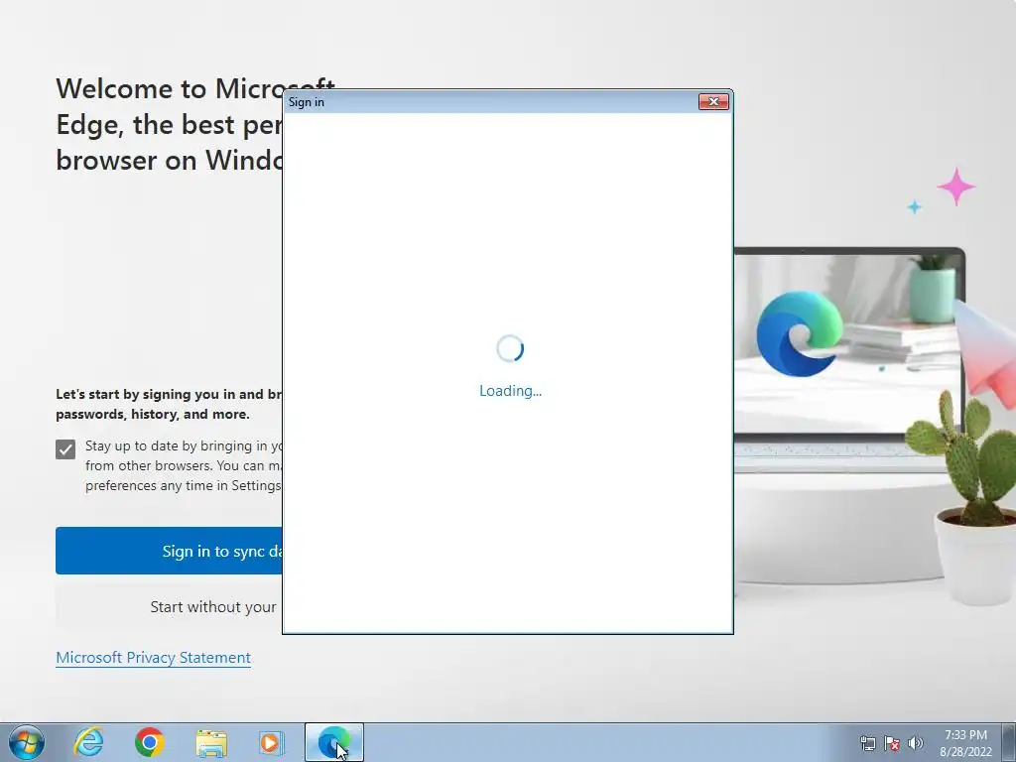Open Windows Explorer folder icon on taskbar
Image resolution: width=1016 pixels, height=762 pixels.
211,743
